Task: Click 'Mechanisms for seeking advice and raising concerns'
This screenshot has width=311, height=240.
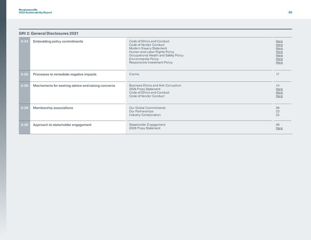Action: [74, 86]
